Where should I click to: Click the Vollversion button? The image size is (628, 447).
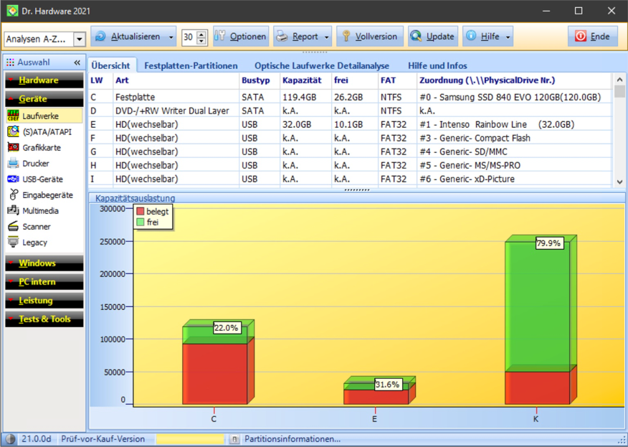click(x=370, y=37)
